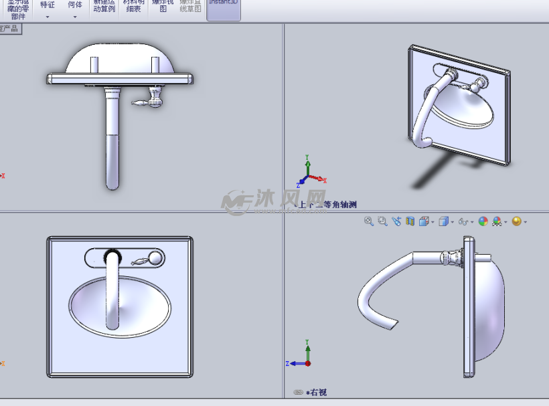This screenshot has width=549, height=406.
Task: Select the sink model in the isometric view
Action: point(459,105)
